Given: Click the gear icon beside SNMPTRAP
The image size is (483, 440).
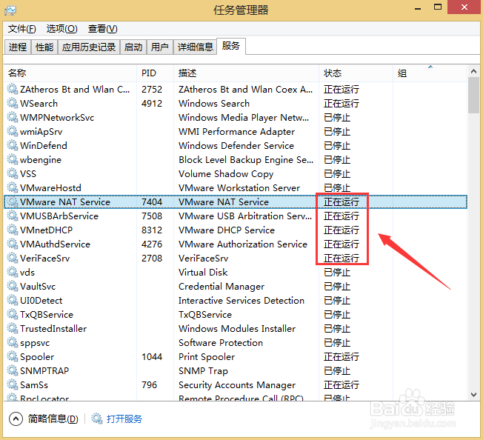Looking at the screenshot, I should (13, 370).
